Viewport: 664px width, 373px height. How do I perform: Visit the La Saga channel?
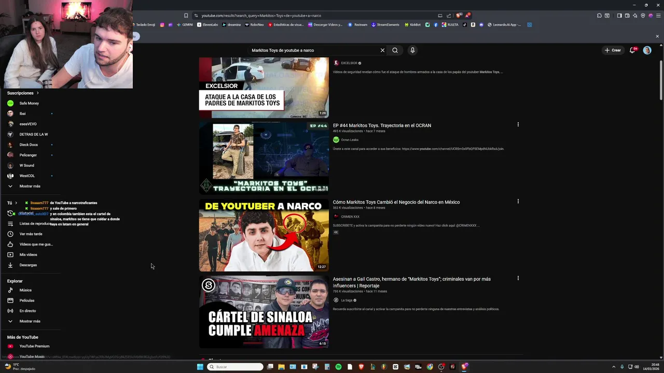(347, 300)
